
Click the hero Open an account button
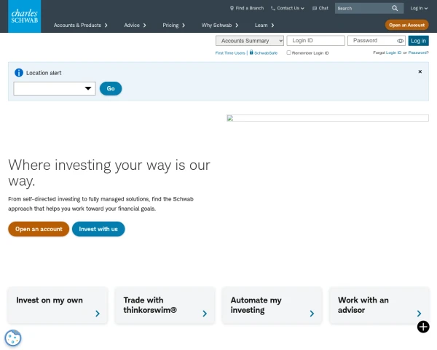coord(39,229)
